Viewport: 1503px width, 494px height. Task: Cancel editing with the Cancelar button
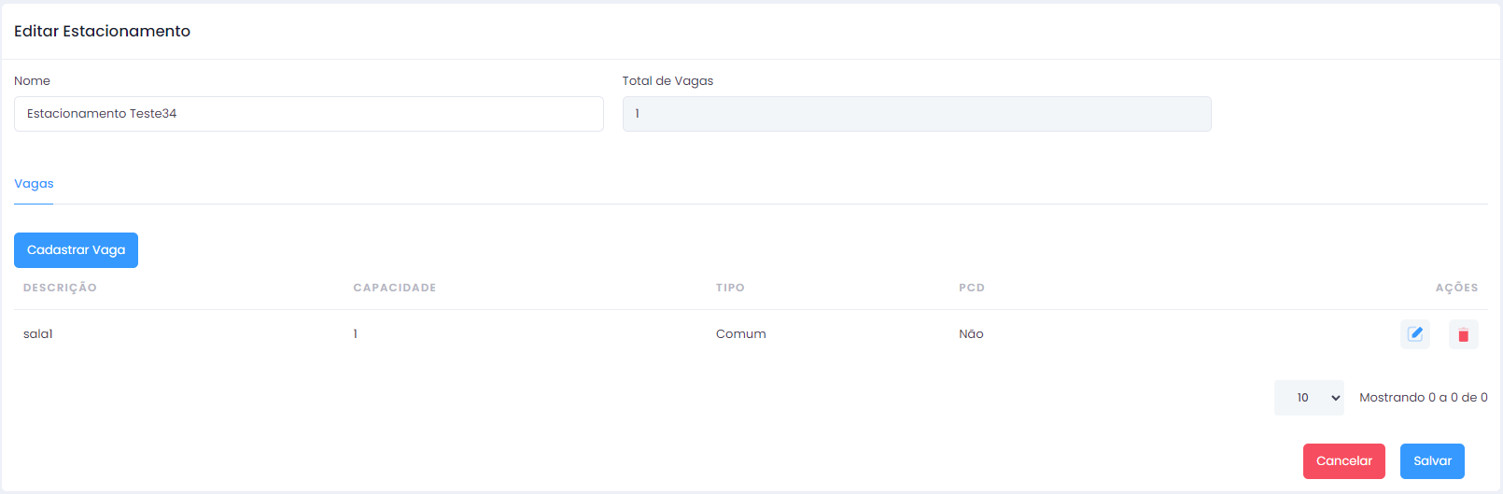1344,461
